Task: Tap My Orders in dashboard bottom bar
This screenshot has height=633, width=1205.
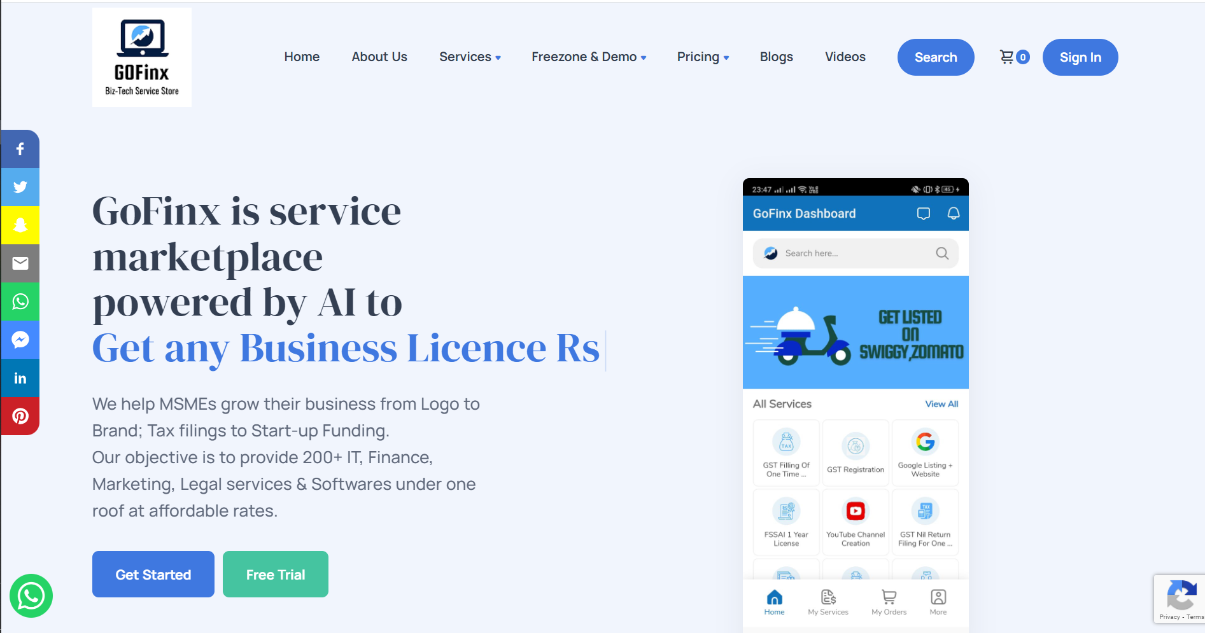Action: [889, 602]
